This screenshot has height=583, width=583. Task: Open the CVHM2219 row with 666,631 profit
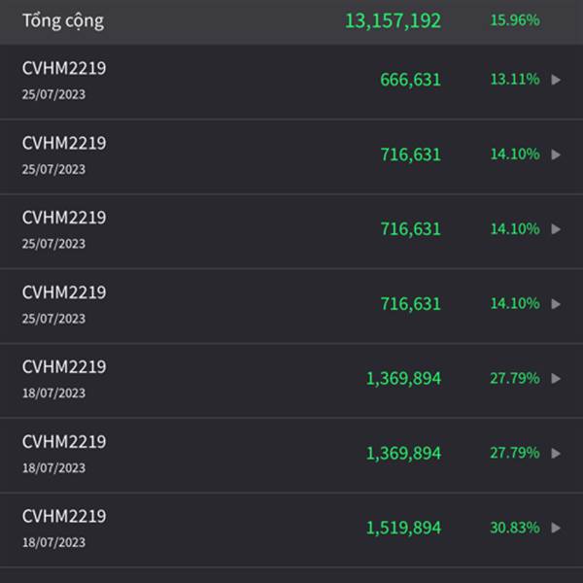click(x=291, y=82)
